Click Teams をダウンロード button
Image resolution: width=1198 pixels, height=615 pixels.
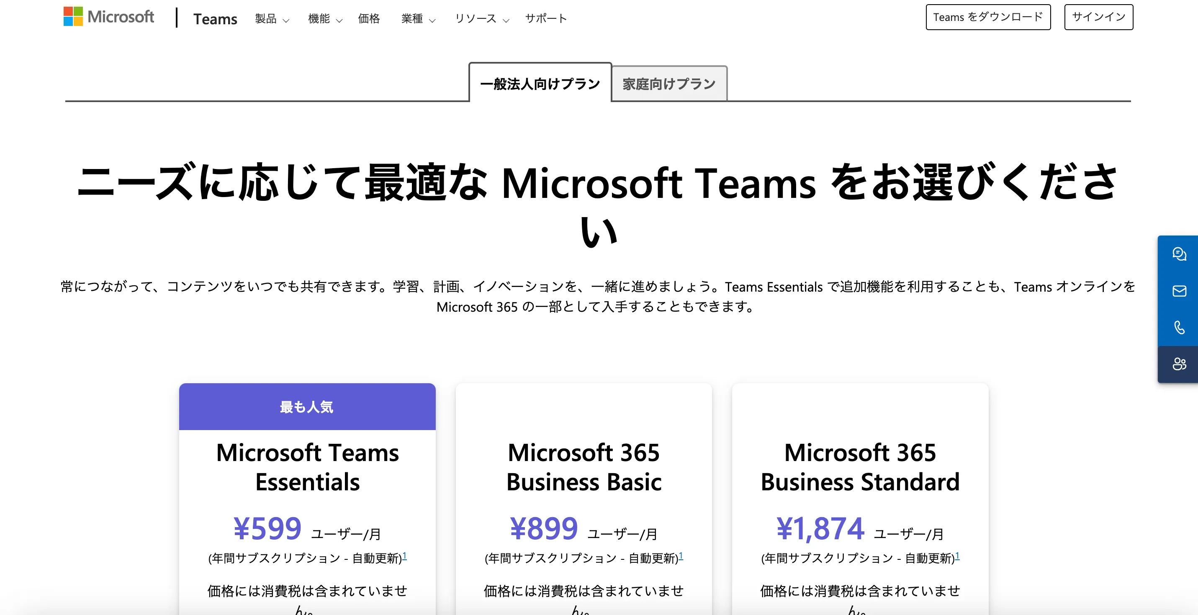(988, 17)
